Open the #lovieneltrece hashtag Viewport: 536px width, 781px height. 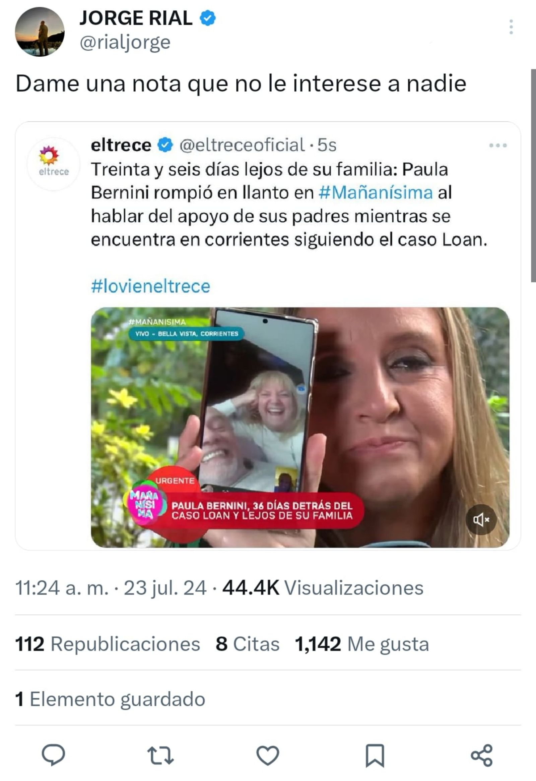pos(150,286)
